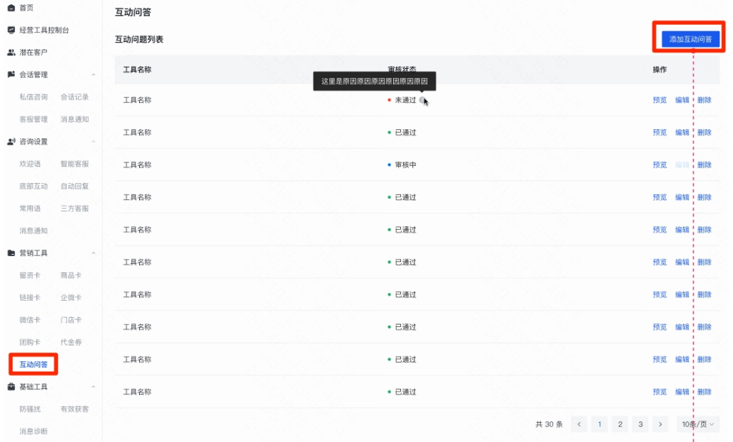
Task: Open 互动问答 in the sidebar menu
Action: click(33, 365)
